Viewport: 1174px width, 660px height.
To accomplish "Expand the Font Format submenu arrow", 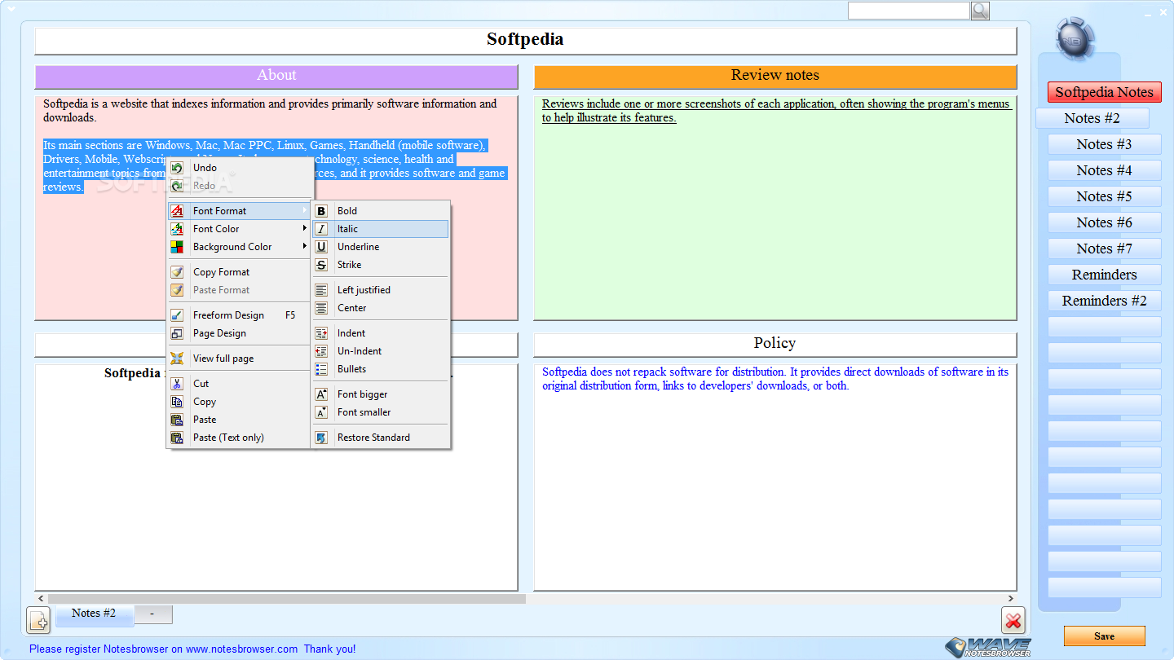I will [x=305, y=210].
